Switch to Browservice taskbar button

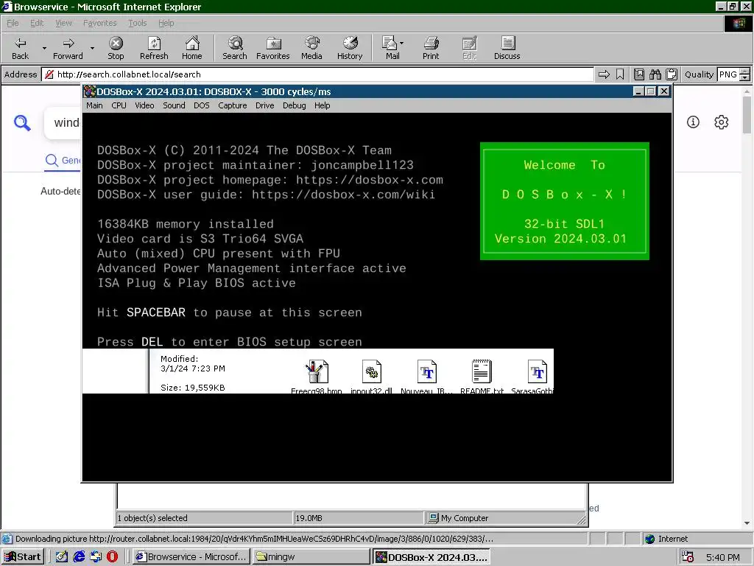(x=191, y=557)
